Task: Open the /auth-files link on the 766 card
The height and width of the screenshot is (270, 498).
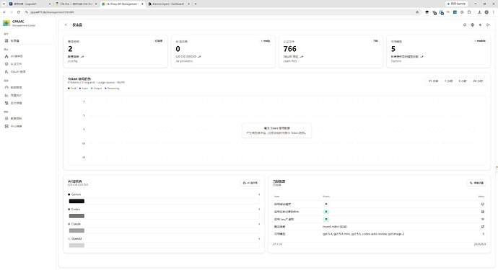Action: click(x=290, y=61)
